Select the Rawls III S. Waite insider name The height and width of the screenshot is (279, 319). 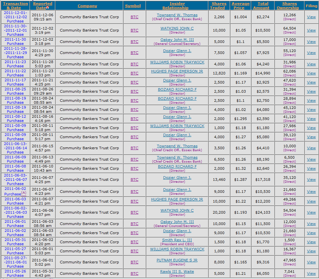coord(177,272)
